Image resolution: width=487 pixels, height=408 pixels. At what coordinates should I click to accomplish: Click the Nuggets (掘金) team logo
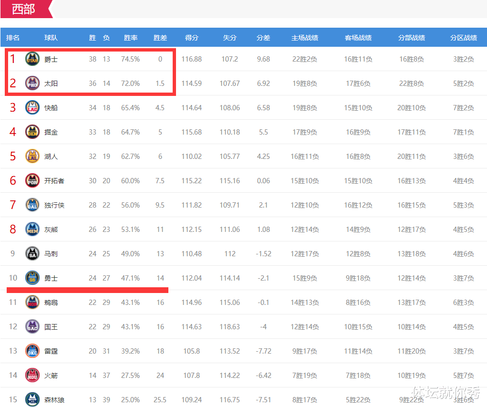(32, 132)
